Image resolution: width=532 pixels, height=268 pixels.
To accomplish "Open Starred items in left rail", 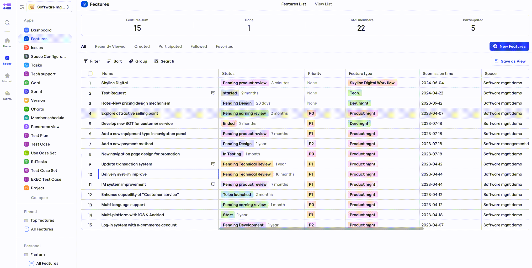I will pyautogui.click(x=7, y=78).
